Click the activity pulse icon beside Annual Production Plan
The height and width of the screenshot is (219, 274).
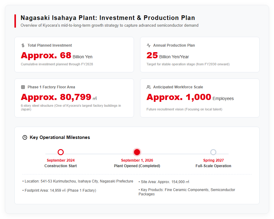(x=149, y=45)
